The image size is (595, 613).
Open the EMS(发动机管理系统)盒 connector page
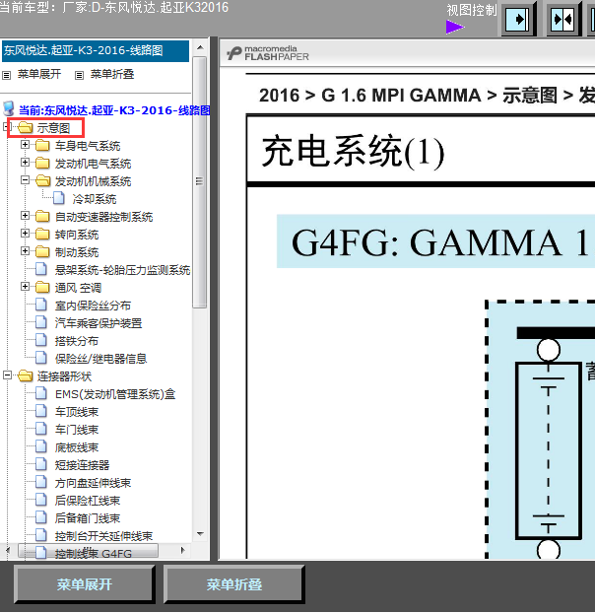pyautogui.click(x=115, y=394)
